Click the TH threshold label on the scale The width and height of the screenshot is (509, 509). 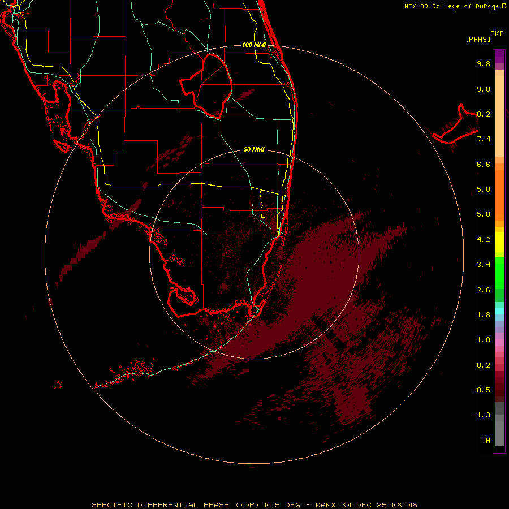(486, 441)
